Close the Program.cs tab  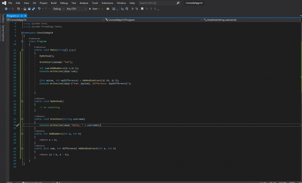25,16
